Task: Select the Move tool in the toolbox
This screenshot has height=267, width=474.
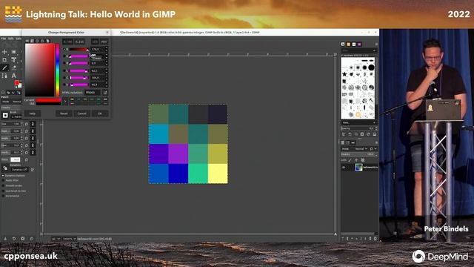Action: click(x=4, y=52)
